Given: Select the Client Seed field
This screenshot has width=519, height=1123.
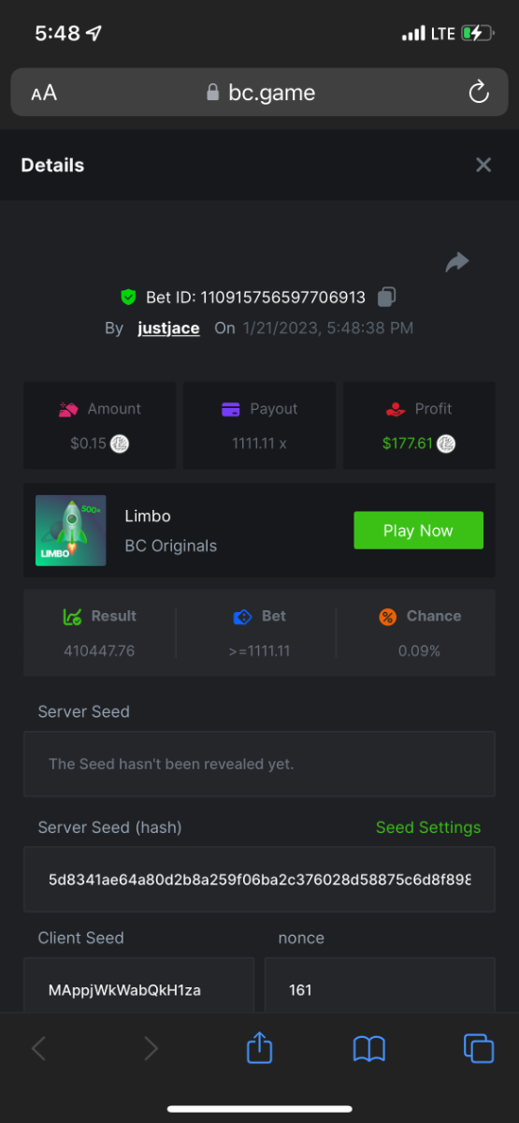Looking at the screenshot, I should point(138,984).
